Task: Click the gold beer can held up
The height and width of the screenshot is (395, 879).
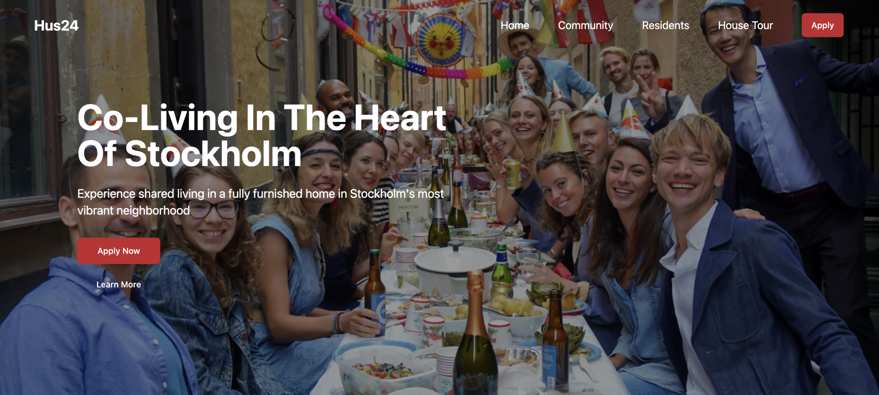Action: (x=513, y=173)
